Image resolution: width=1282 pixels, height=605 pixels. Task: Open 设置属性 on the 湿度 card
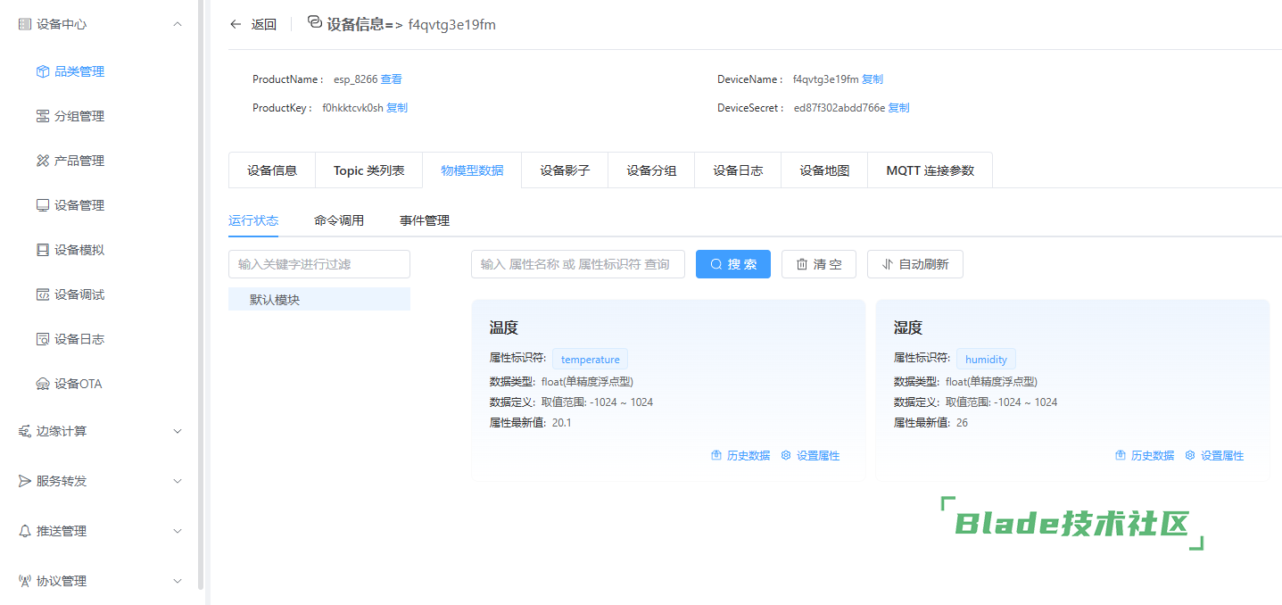click(1214, 455)
